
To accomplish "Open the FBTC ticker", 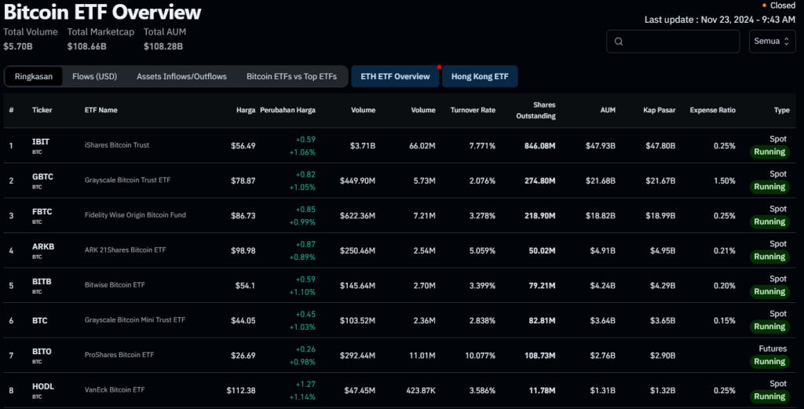I will [x=42, y=212].
